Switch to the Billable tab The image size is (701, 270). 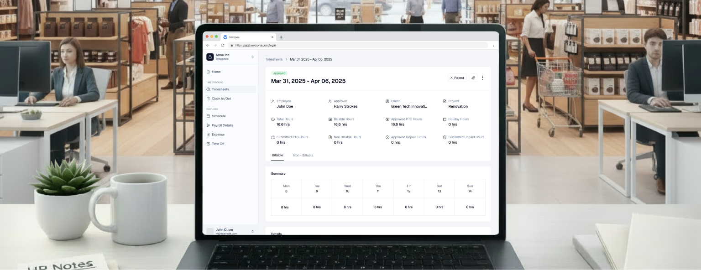pyautogui.click(x=277, y=155)
